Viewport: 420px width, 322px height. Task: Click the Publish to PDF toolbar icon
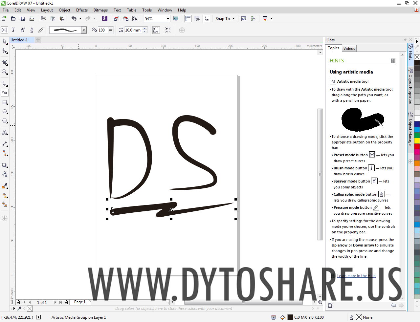pos(135,18)
